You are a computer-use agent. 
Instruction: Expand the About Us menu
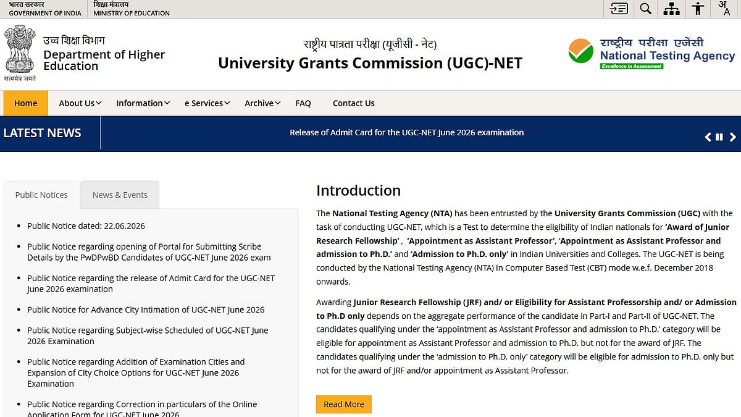pos(80,103)
